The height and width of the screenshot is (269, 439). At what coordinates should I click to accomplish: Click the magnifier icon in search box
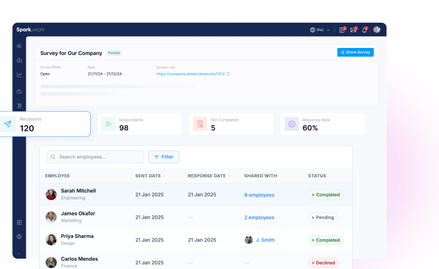pos(53,157)
